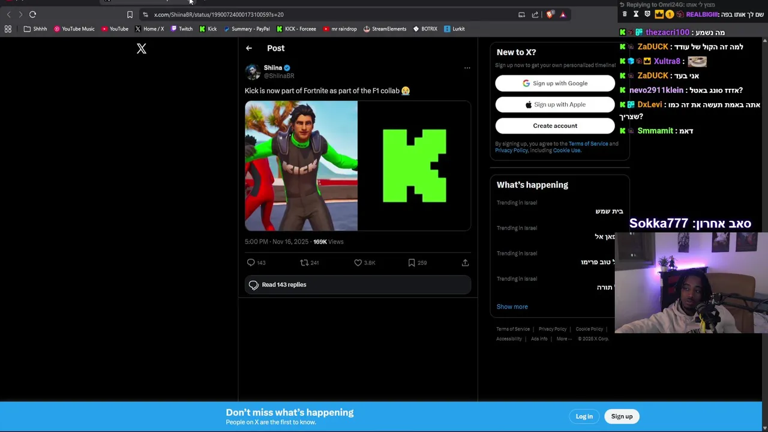
Task: Open the Cookie Use link
Action: click(566, 151)
